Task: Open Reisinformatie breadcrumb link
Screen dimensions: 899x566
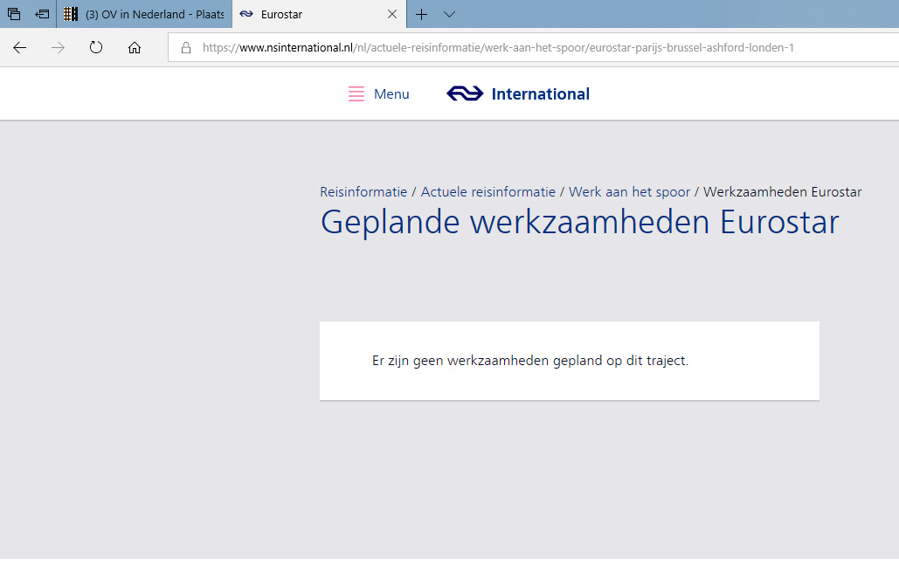Action: 363,192
